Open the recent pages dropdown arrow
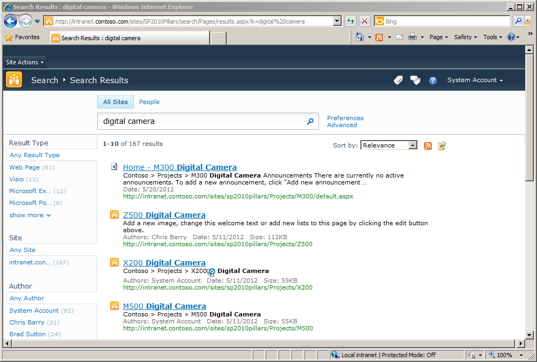Viewport: 537px width, 362px height. (38, 21)
